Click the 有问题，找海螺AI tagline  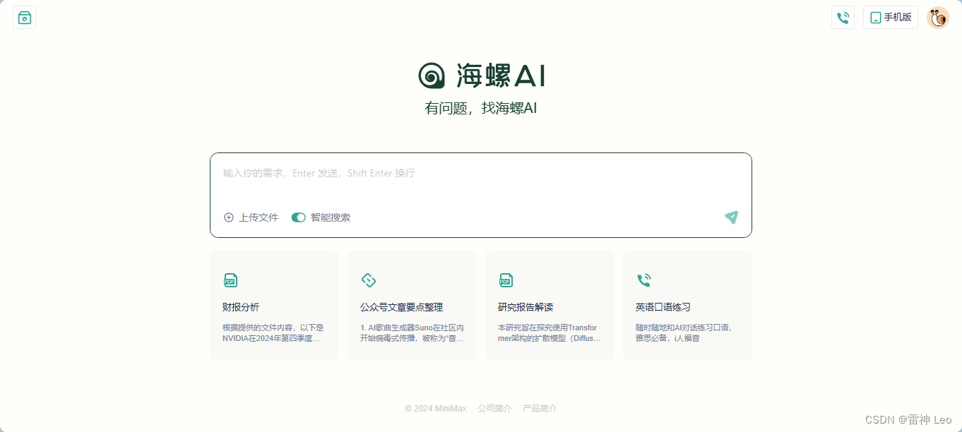481,108
